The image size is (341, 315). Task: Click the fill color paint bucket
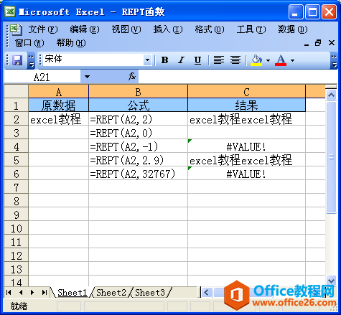coord(256,60)
